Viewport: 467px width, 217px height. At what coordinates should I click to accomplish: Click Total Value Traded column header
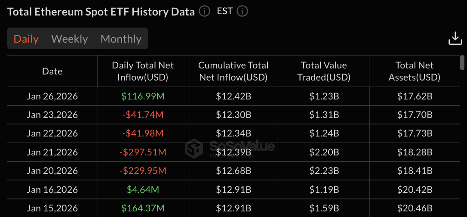(324, 71)
